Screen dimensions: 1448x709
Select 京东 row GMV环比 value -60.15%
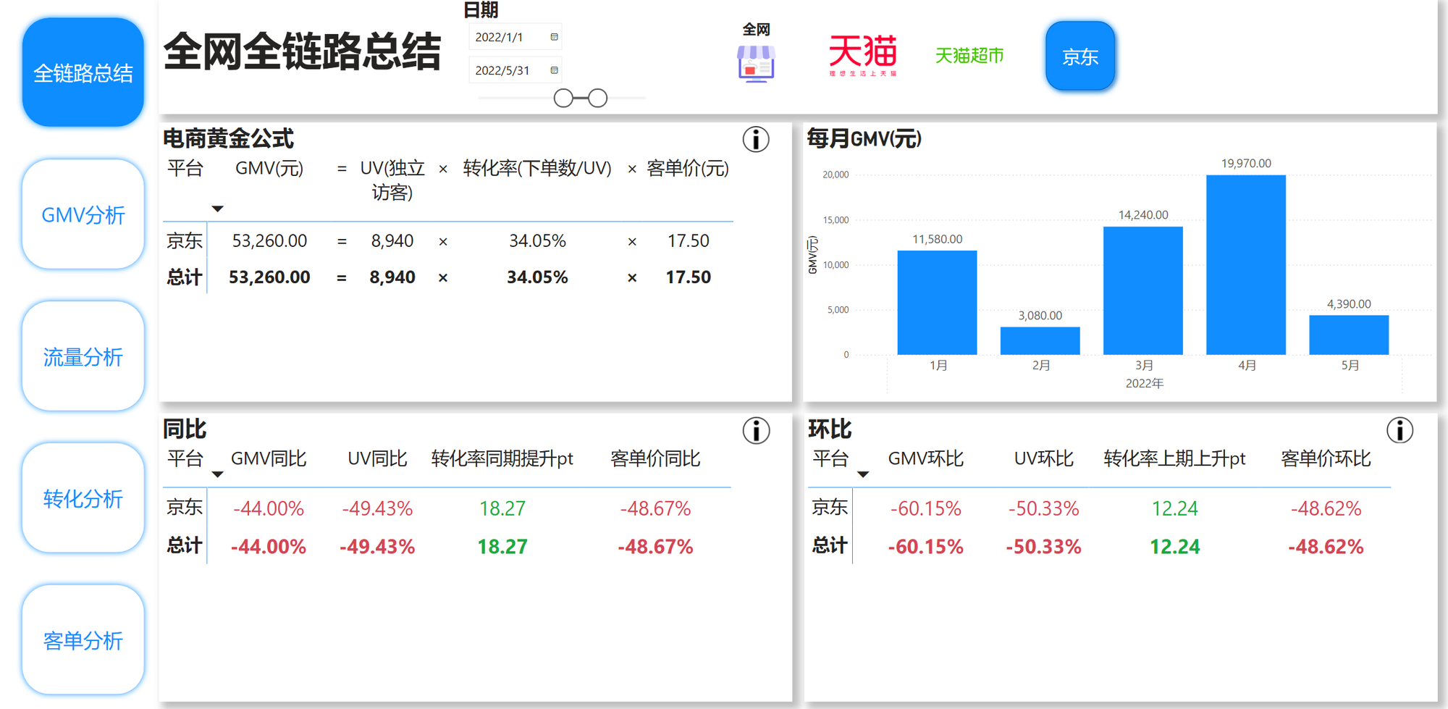click(925, 508)
